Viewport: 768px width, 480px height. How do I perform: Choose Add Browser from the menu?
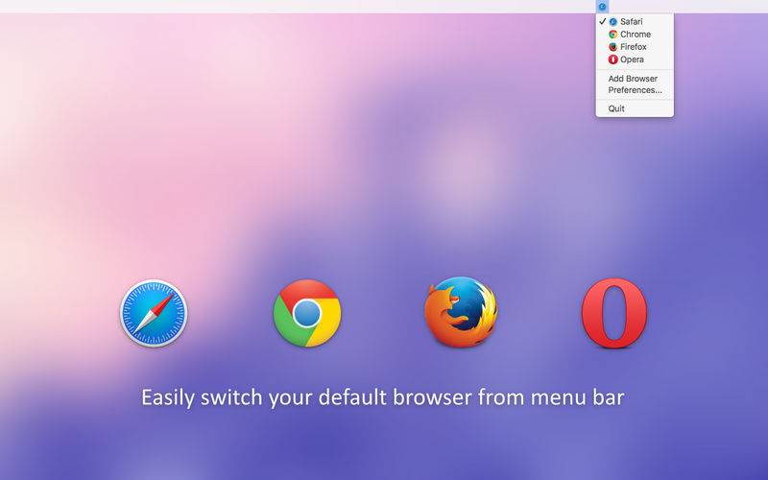point(633,79)
